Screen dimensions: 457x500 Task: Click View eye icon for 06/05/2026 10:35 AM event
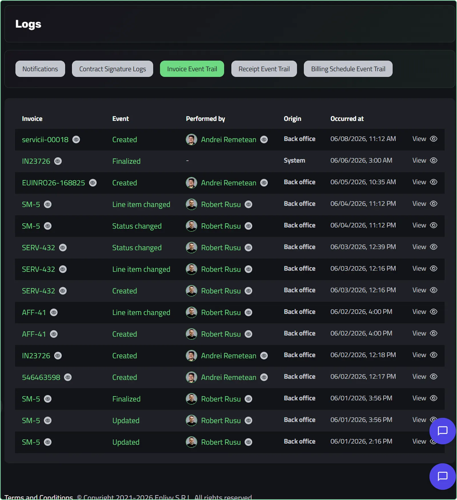coord(434,182)
